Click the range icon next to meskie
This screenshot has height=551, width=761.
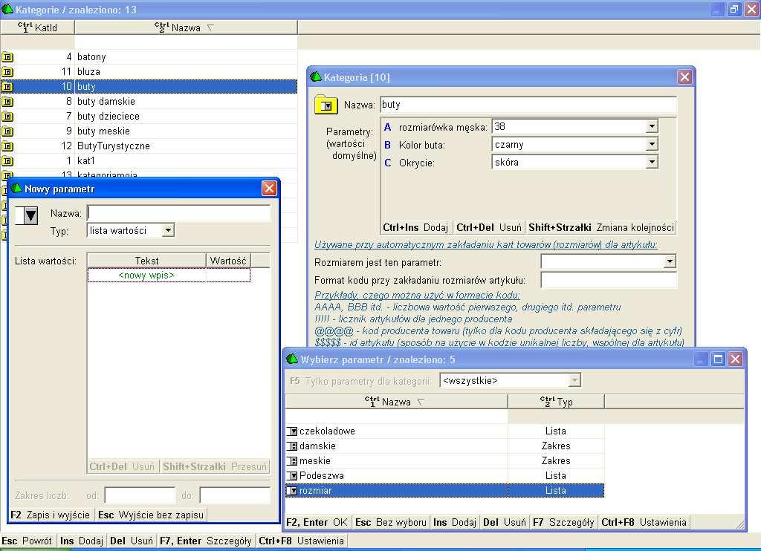[x=292, y=461]
